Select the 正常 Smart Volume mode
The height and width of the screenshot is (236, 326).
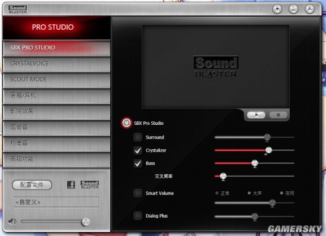click(222, 193)
